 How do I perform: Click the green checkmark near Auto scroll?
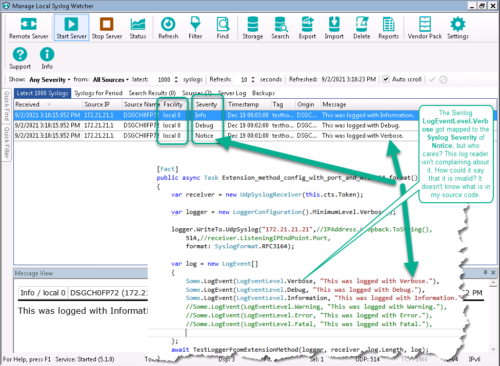[x=433, y=79]
